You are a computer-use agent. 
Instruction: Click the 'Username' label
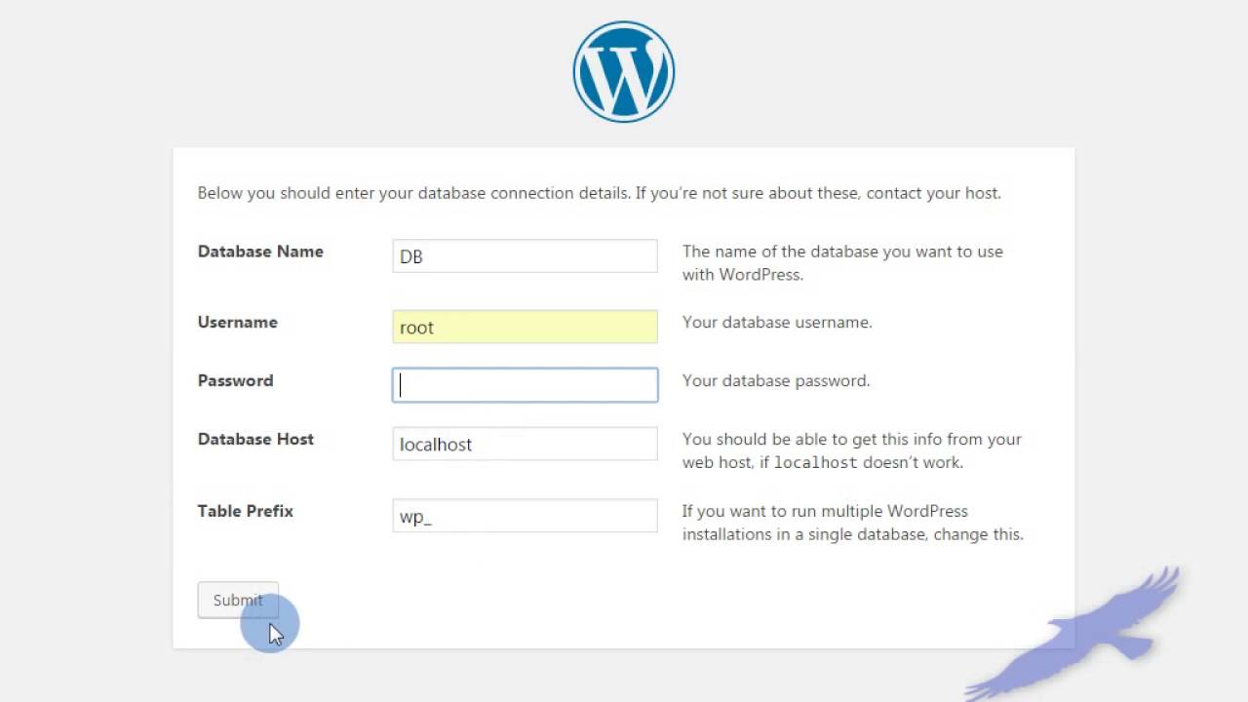point(238,323)
